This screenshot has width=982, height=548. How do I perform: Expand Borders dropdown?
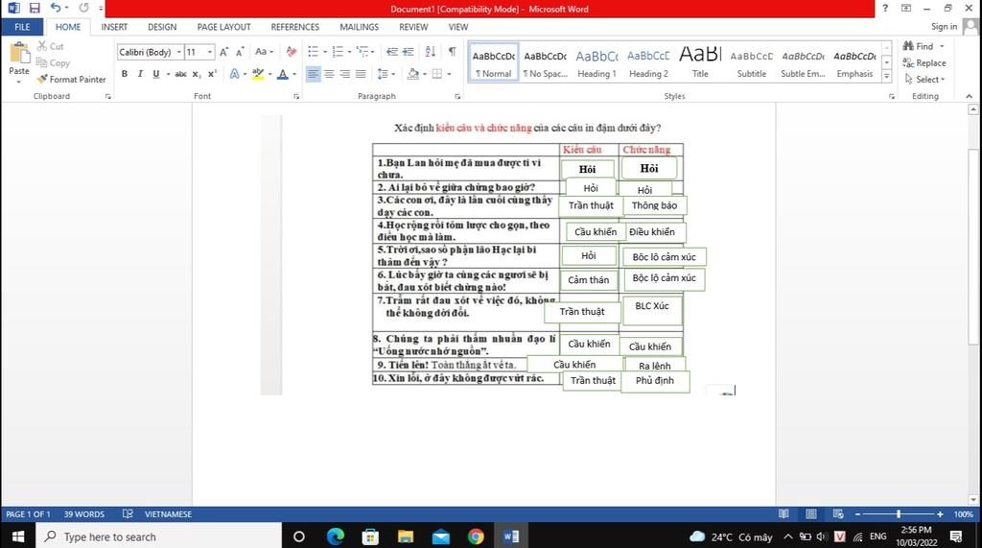449,74
